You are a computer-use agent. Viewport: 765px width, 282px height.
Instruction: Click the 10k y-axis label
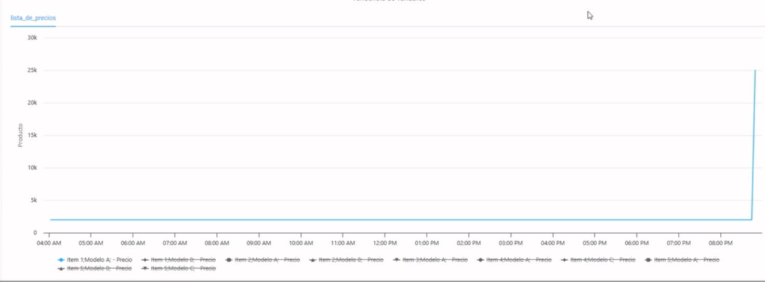(x=32, y=168)
